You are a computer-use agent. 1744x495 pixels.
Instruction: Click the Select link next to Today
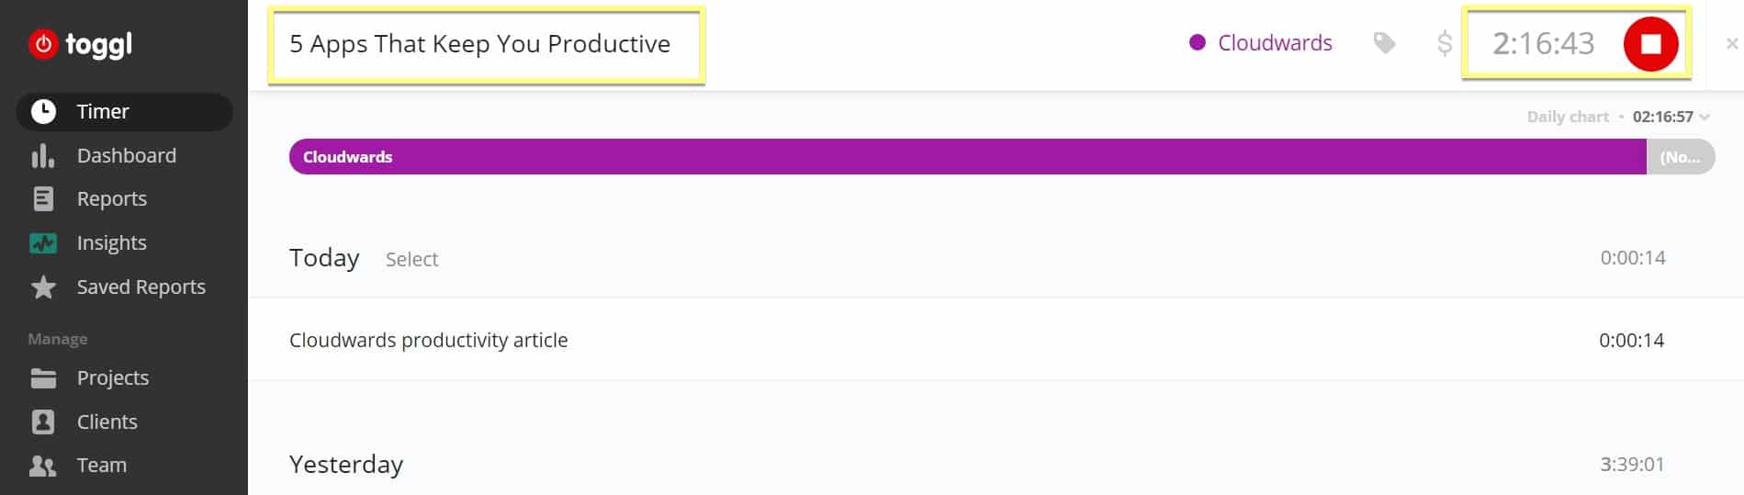tap(411, 259)
